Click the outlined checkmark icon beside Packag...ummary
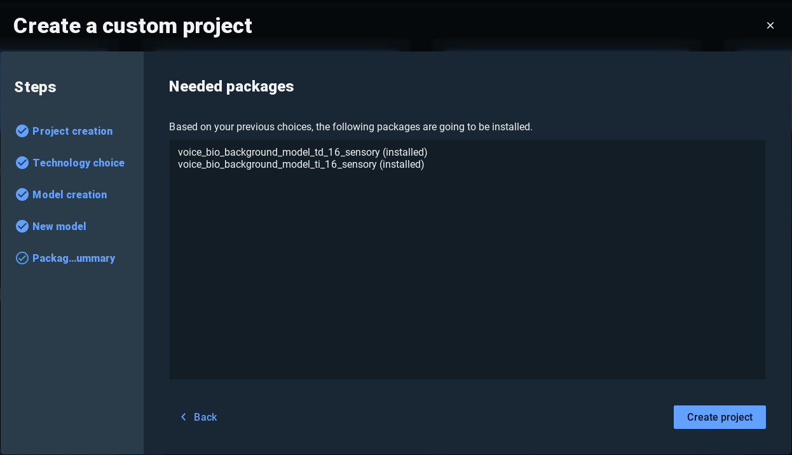The width and height of the screenshot is (792, 455). pos(22,258)
